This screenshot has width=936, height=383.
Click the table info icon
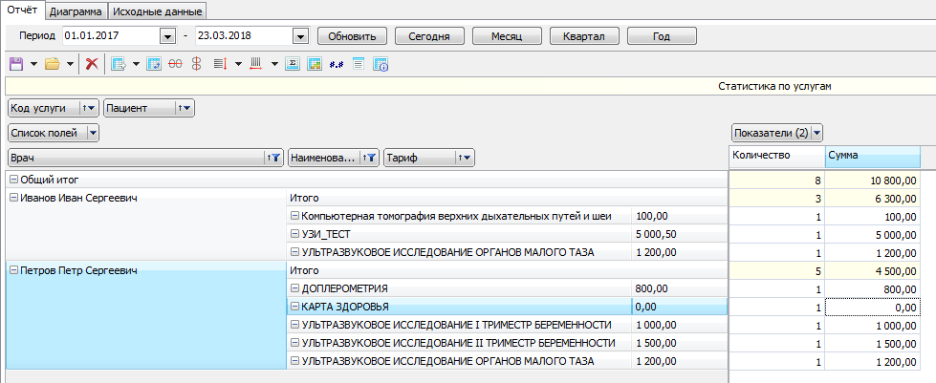(381, 64)
